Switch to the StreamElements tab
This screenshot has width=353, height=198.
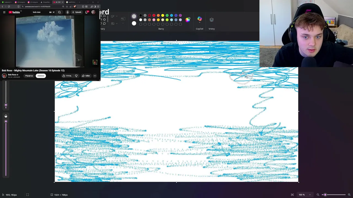(45, 2)
